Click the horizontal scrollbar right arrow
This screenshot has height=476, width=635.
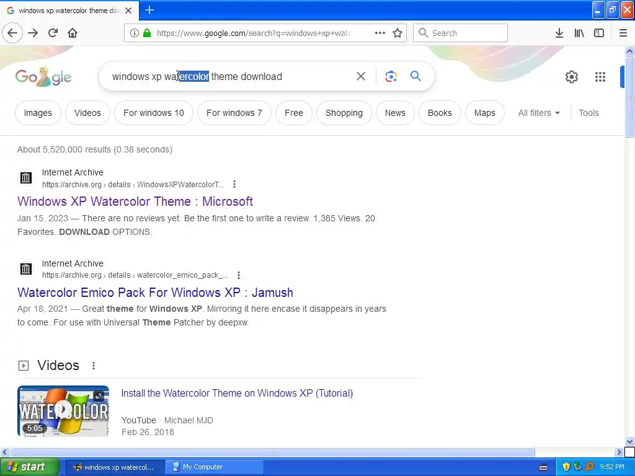tap(619, 452)
